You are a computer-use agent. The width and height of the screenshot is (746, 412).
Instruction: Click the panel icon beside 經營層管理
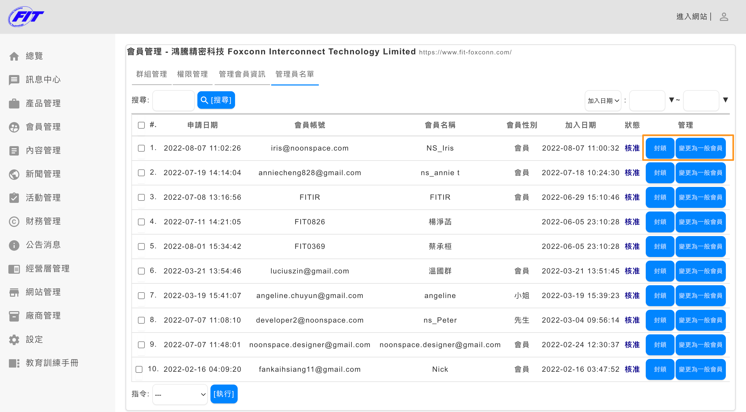[x=14, y=269]
